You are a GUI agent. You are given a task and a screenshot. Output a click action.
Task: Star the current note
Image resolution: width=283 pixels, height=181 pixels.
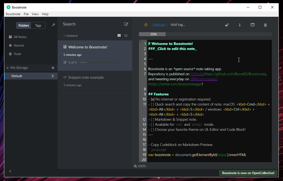[146, 25]
